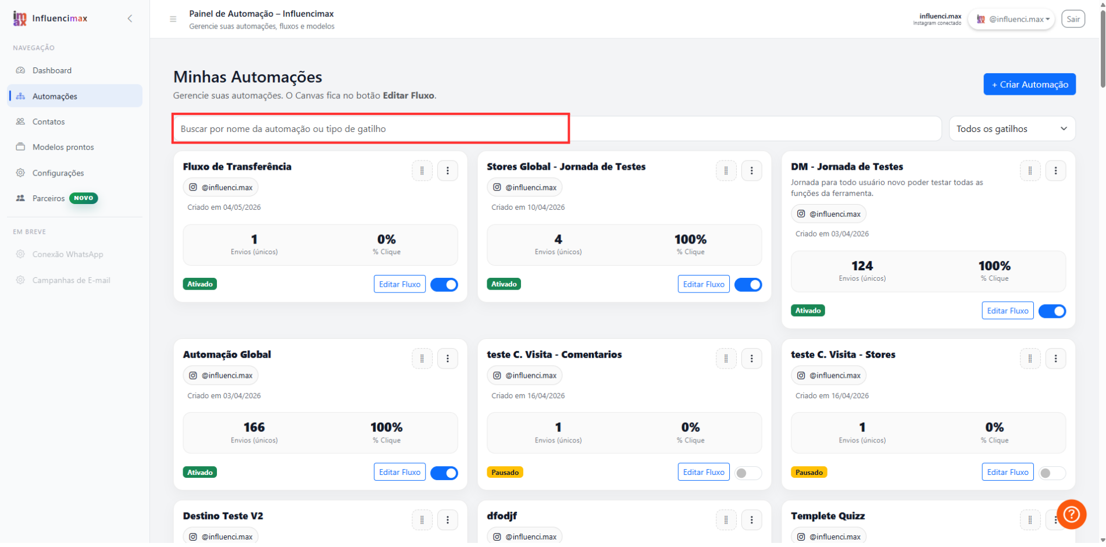Viewport: 1106px width, 547px height.
Task: Click Instagram account chip on Automação Global
Action: [221, 376]
